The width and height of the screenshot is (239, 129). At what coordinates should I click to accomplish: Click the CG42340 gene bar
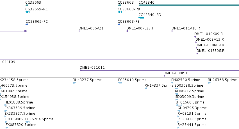[x=189, y=6]
